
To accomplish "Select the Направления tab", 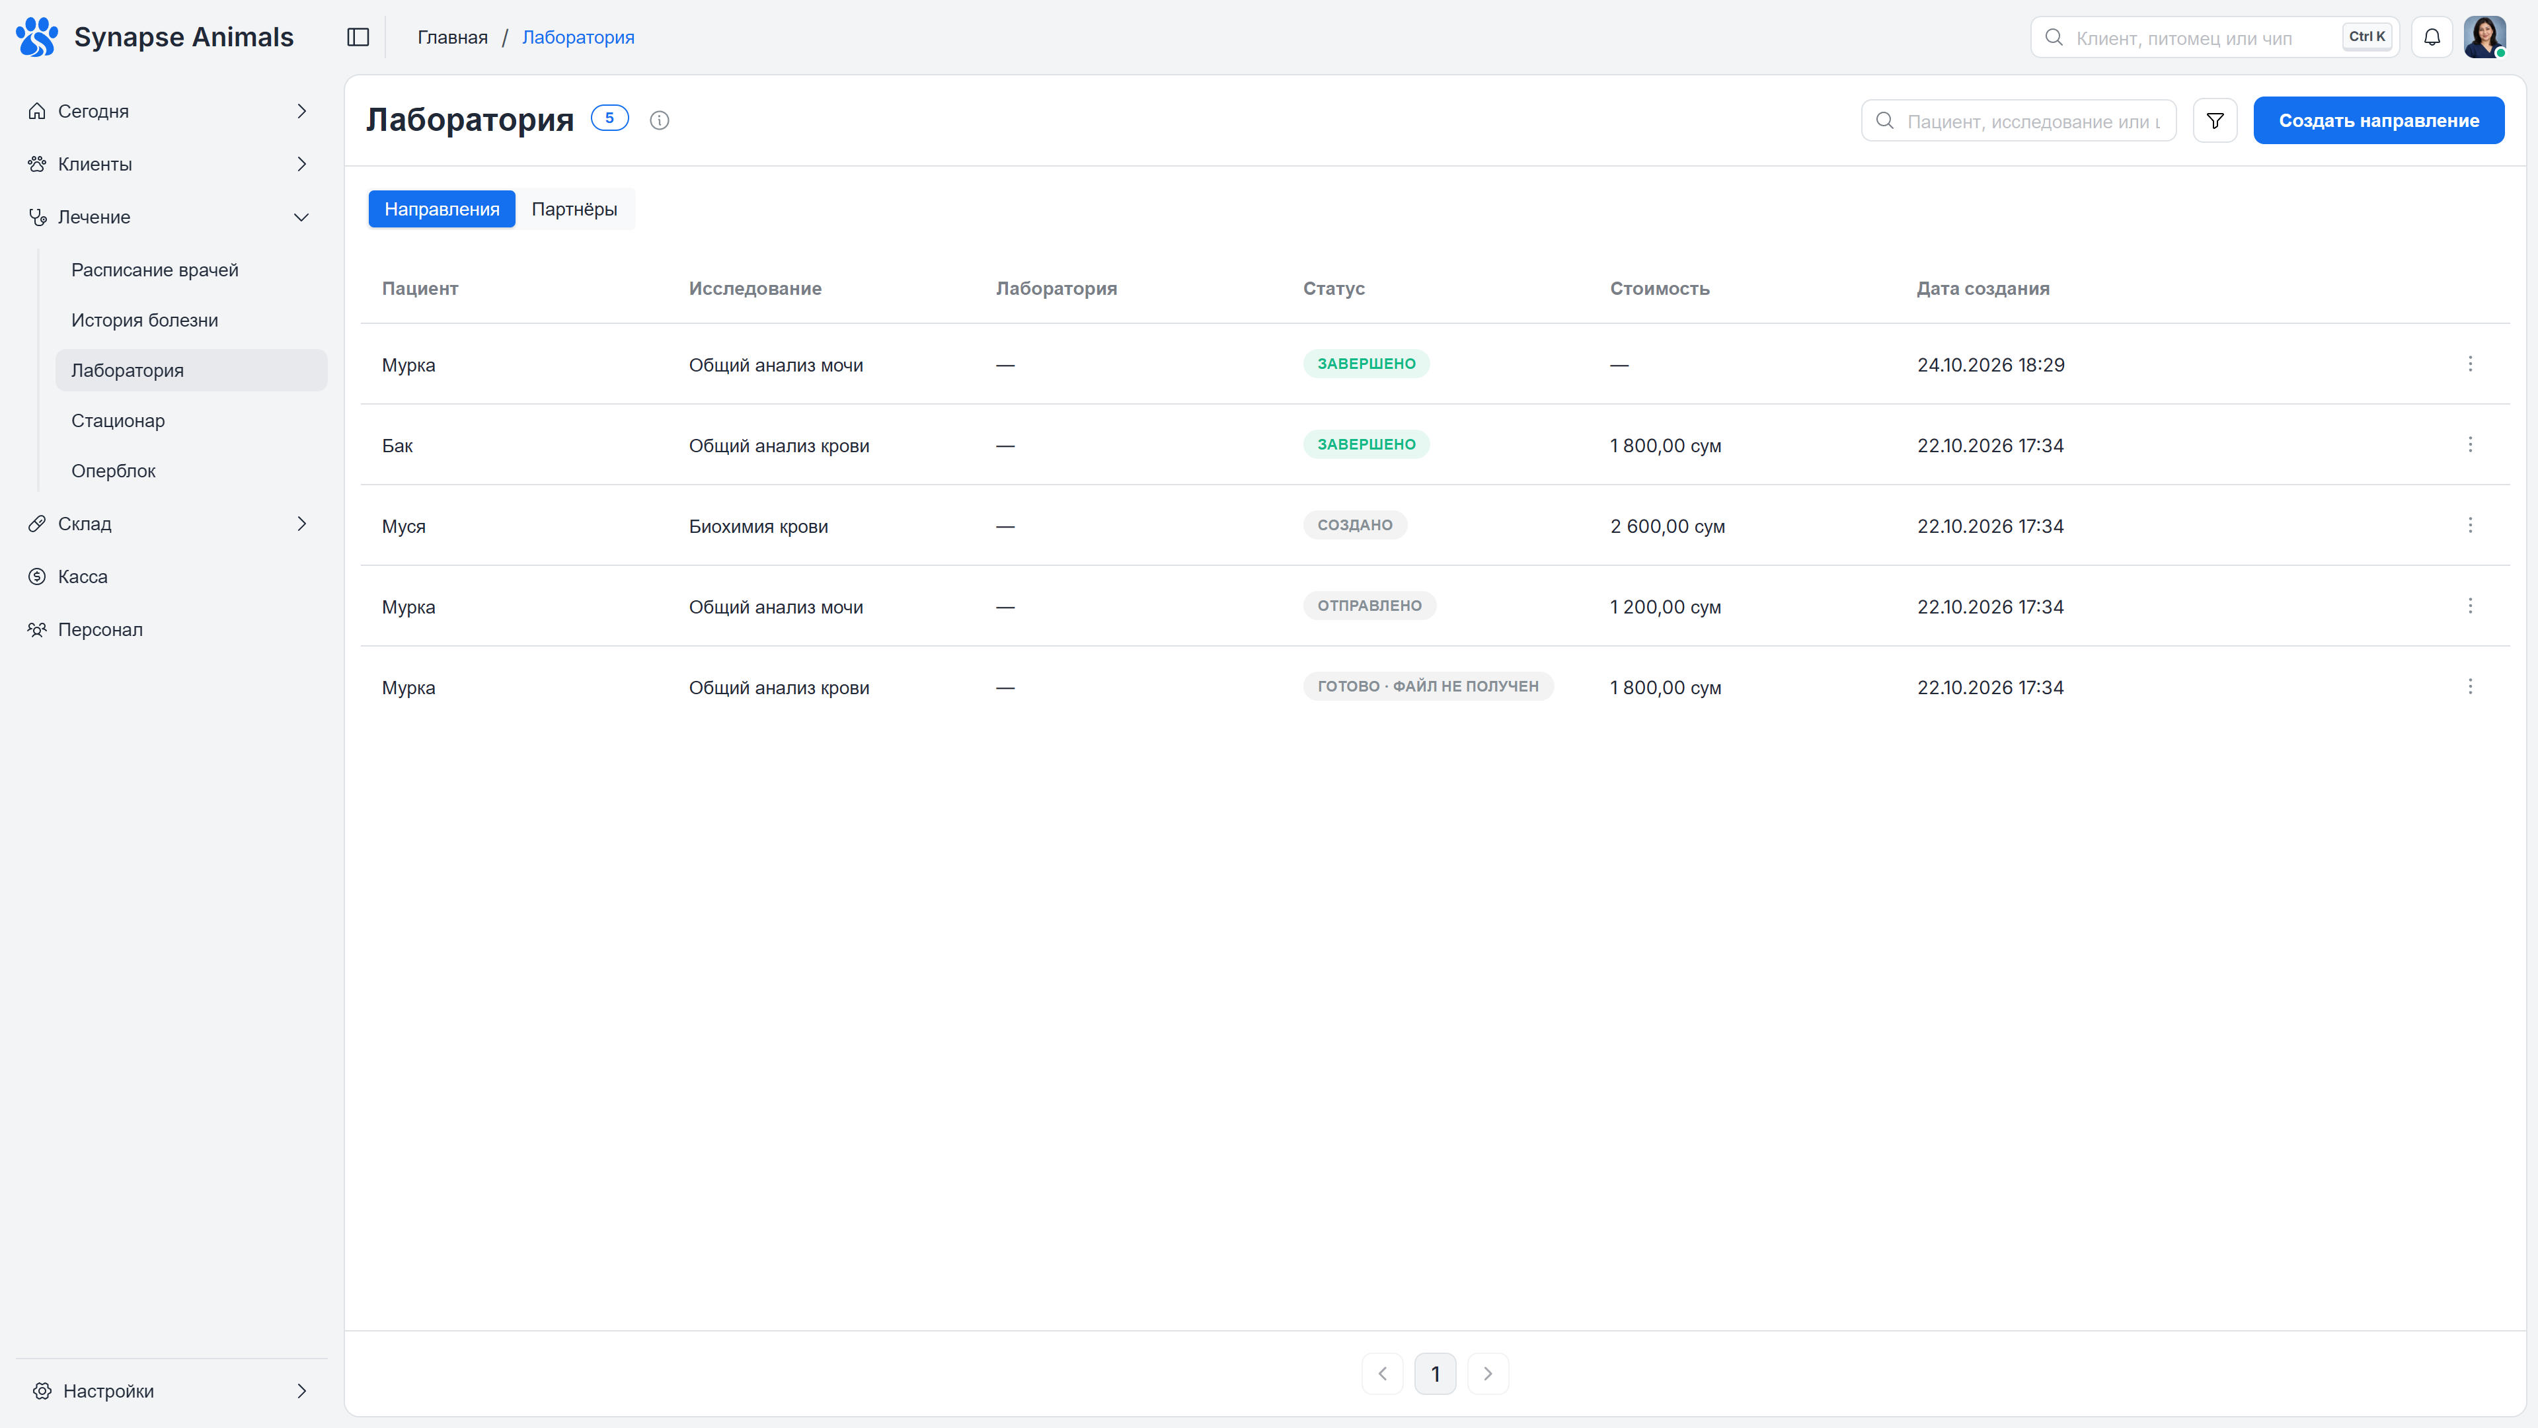I will (442, 209).
